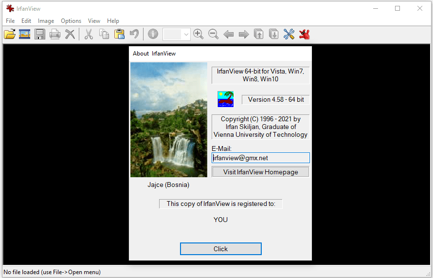Screen dimensions: 433x278
Task: Click the Delete file X icon
Action: [70, 34]
